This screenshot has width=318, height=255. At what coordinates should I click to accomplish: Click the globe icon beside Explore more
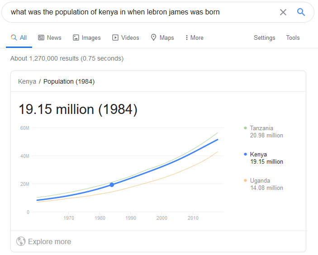[x=21, y=241]
